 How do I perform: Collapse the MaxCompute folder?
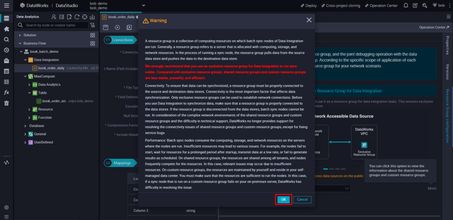(25, 76)
